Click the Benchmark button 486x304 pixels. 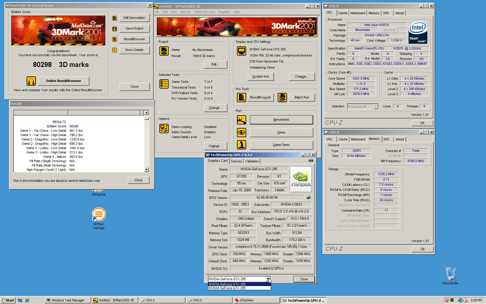point(281,120)
